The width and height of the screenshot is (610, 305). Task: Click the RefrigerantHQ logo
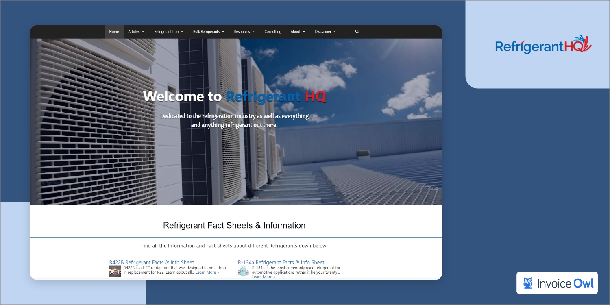[543, 45]
